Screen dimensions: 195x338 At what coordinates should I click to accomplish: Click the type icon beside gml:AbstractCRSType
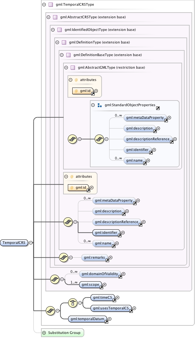pos(55,17)
